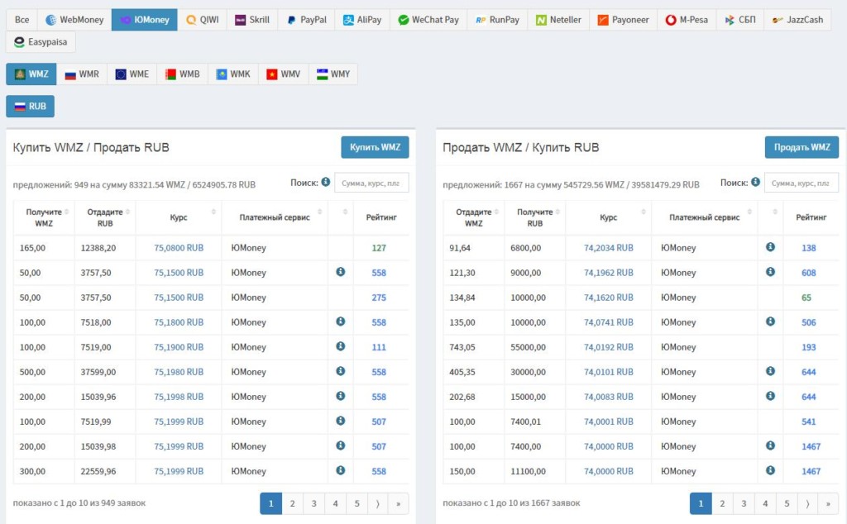Open the QIWI payment tab

click(x=202, y=20)
